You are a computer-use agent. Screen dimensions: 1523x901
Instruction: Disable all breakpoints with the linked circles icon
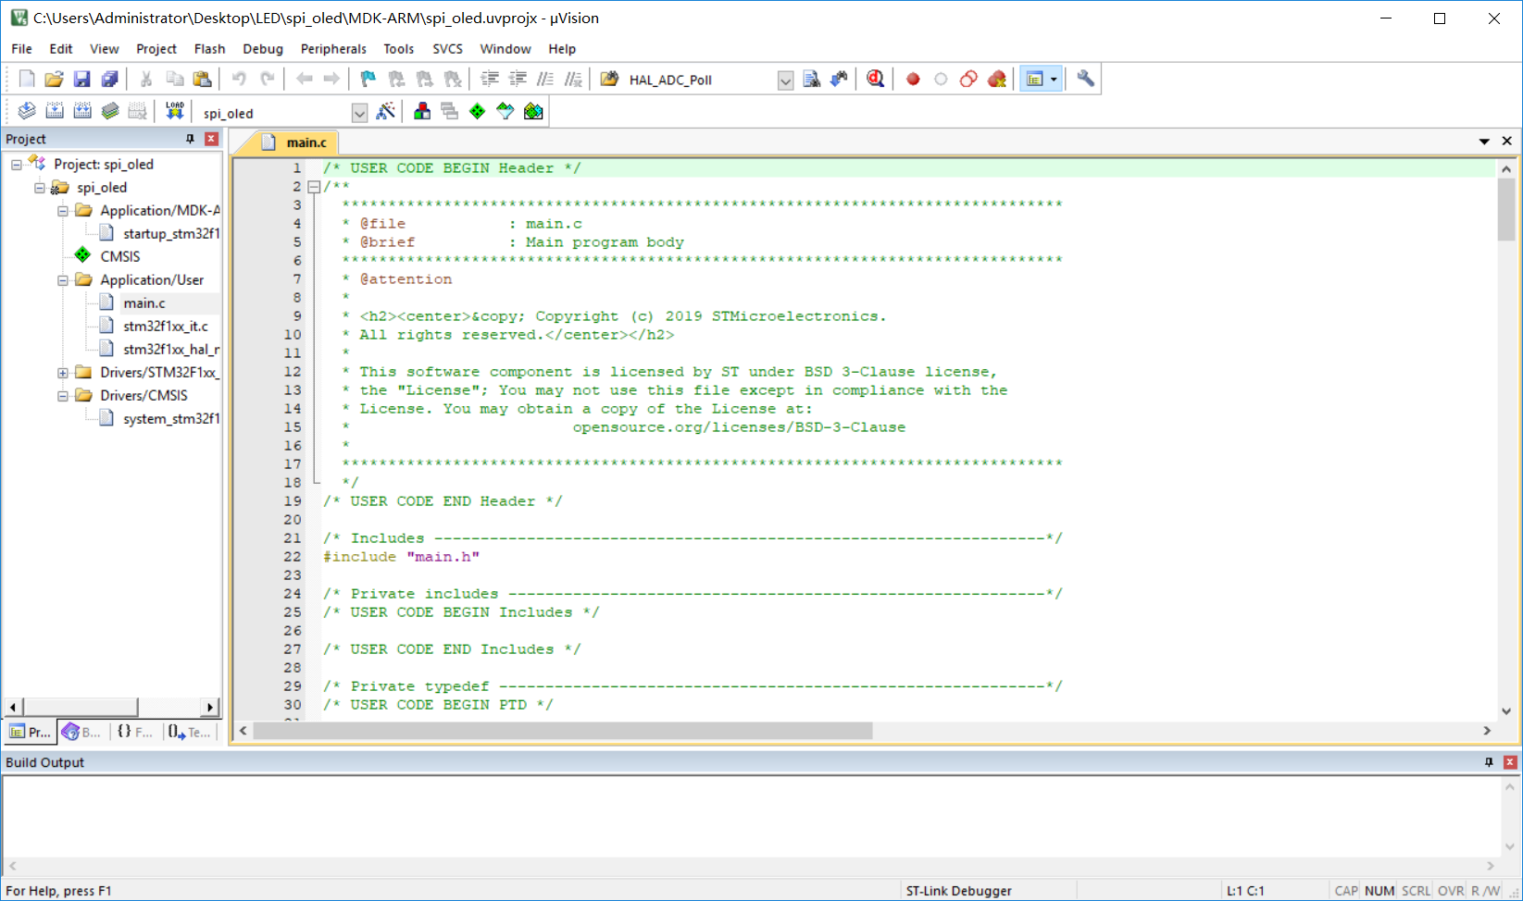pos(968,80)
